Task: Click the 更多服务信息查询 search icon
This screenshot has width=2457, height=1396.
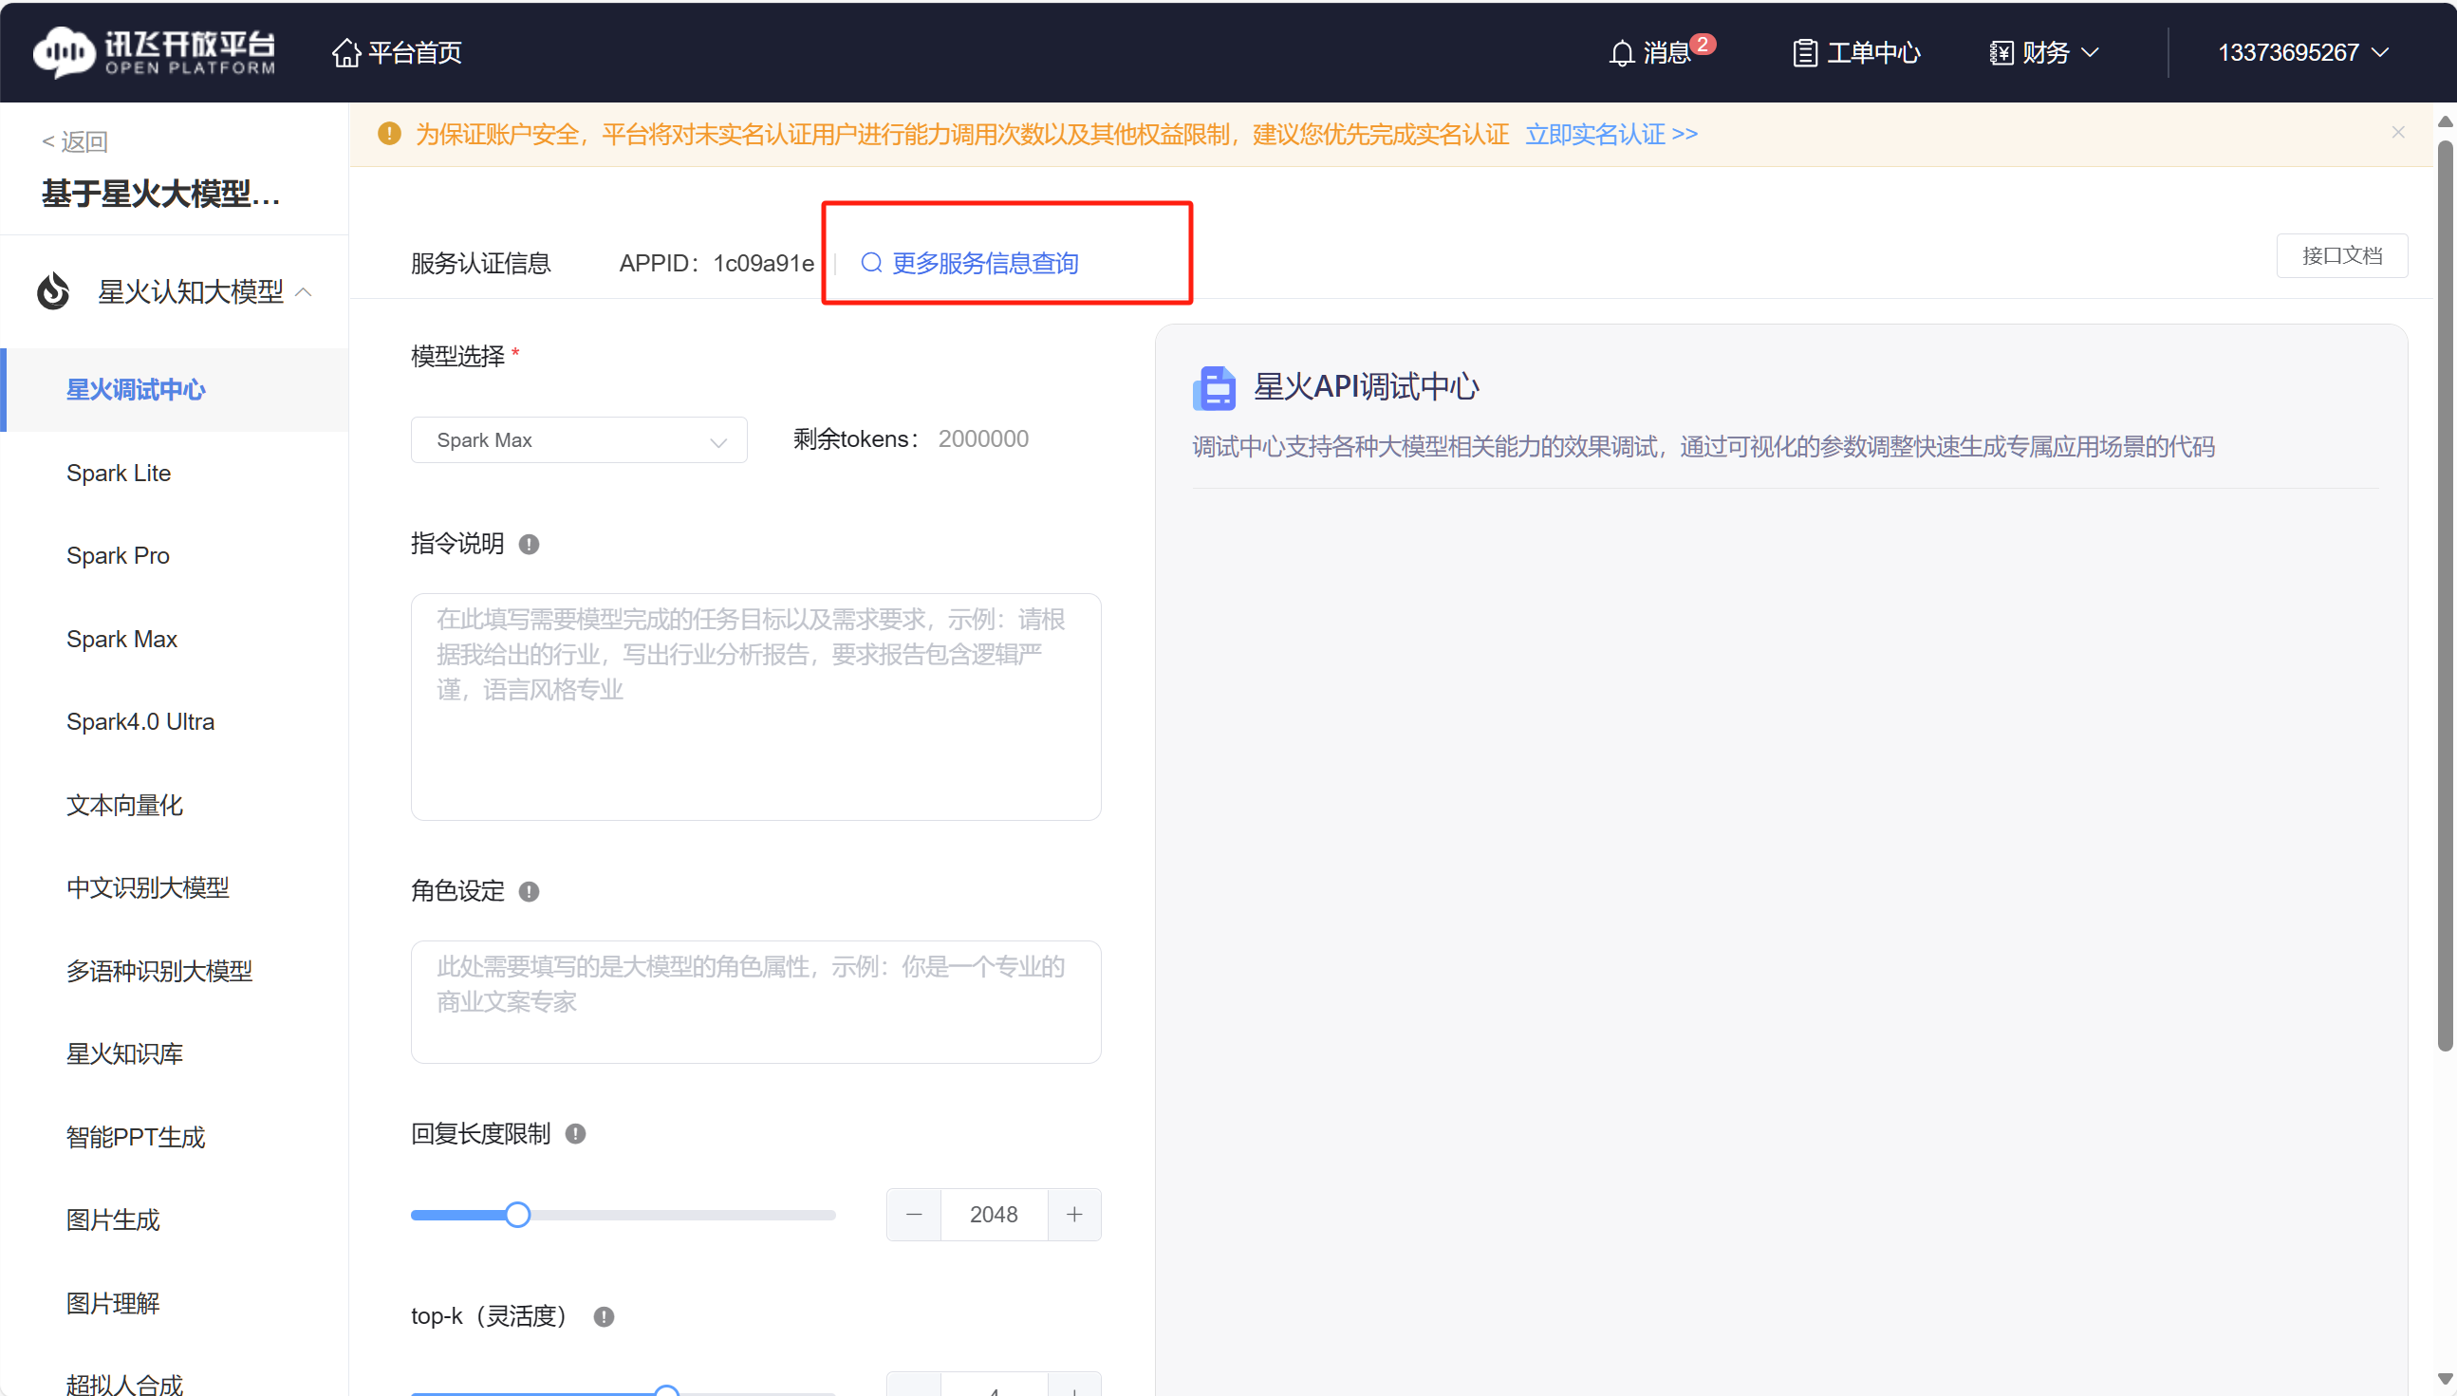Action: pos(871,263)
